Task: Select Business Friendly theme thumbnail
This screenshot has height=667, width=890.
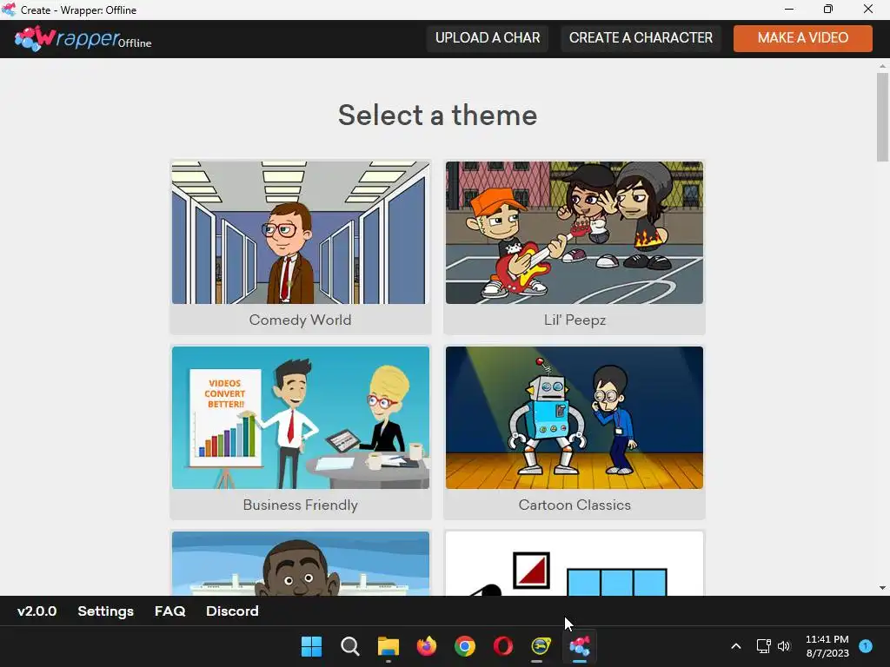Action: 300,418
